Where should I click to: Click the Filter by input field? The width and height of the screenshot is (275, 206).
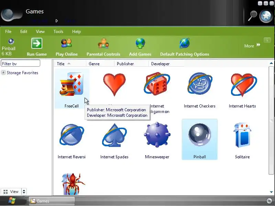(21, 64)
